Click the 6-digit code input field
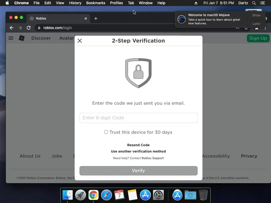Image resolution: width=271 pixels, height=203 pixels. pos(138,118)
